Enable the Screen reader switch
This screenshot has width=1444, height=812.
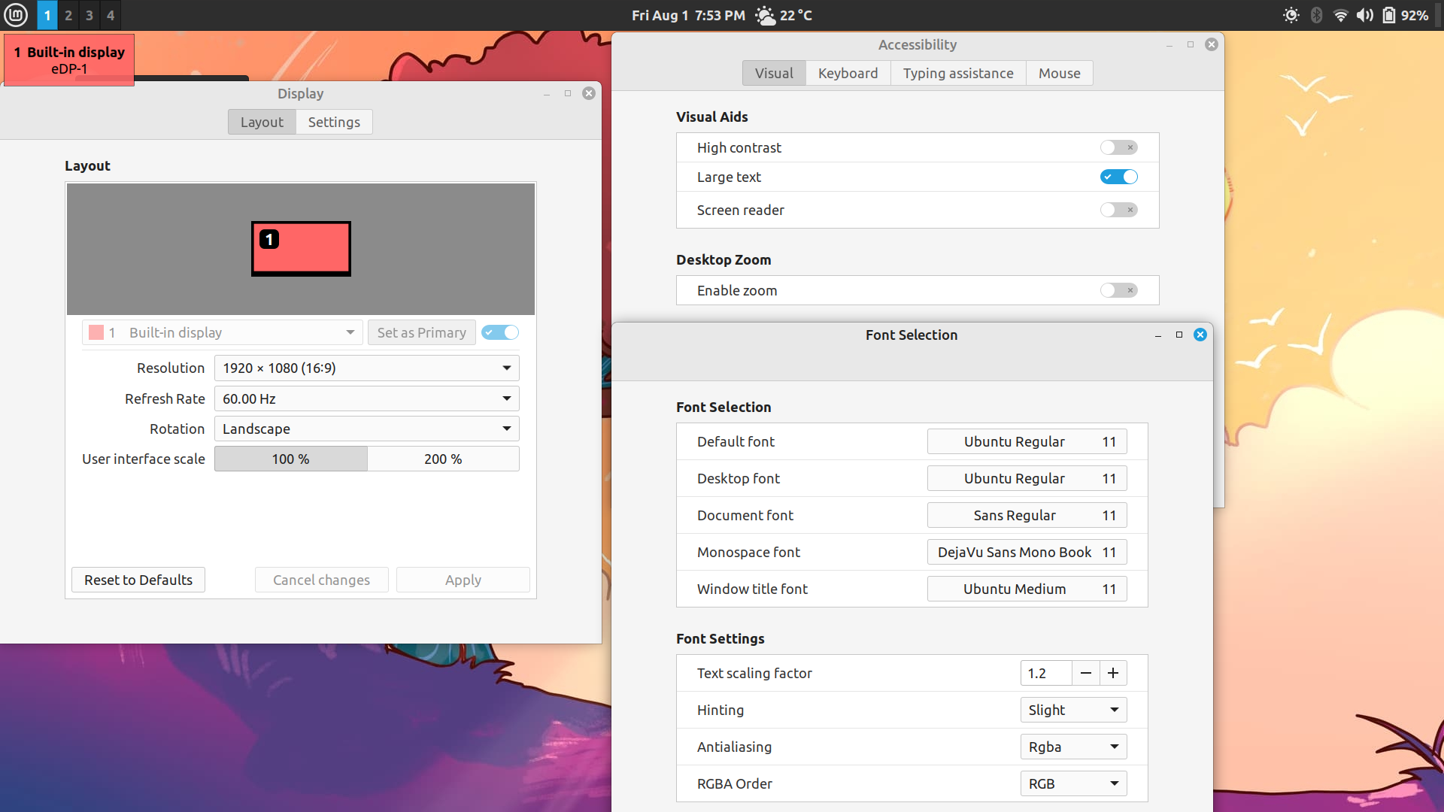click(1118, 210)
